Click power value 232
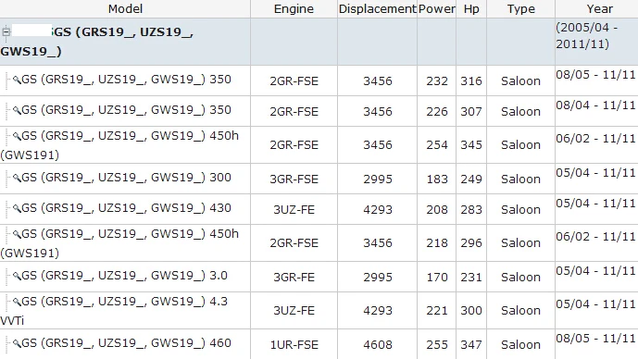This screenshot has width=638, height=359. click(x=437, y=80)
